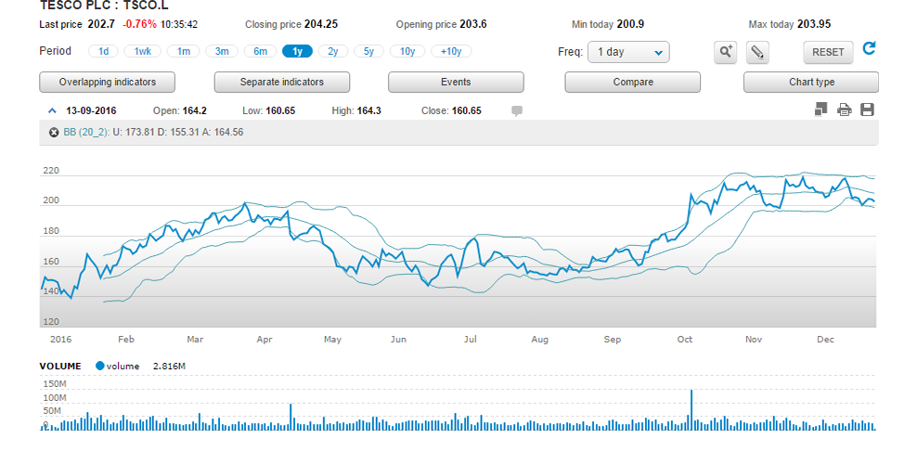This screenshot has height=464, width=917.
Task: Select the +10y period
Action: 451,51
